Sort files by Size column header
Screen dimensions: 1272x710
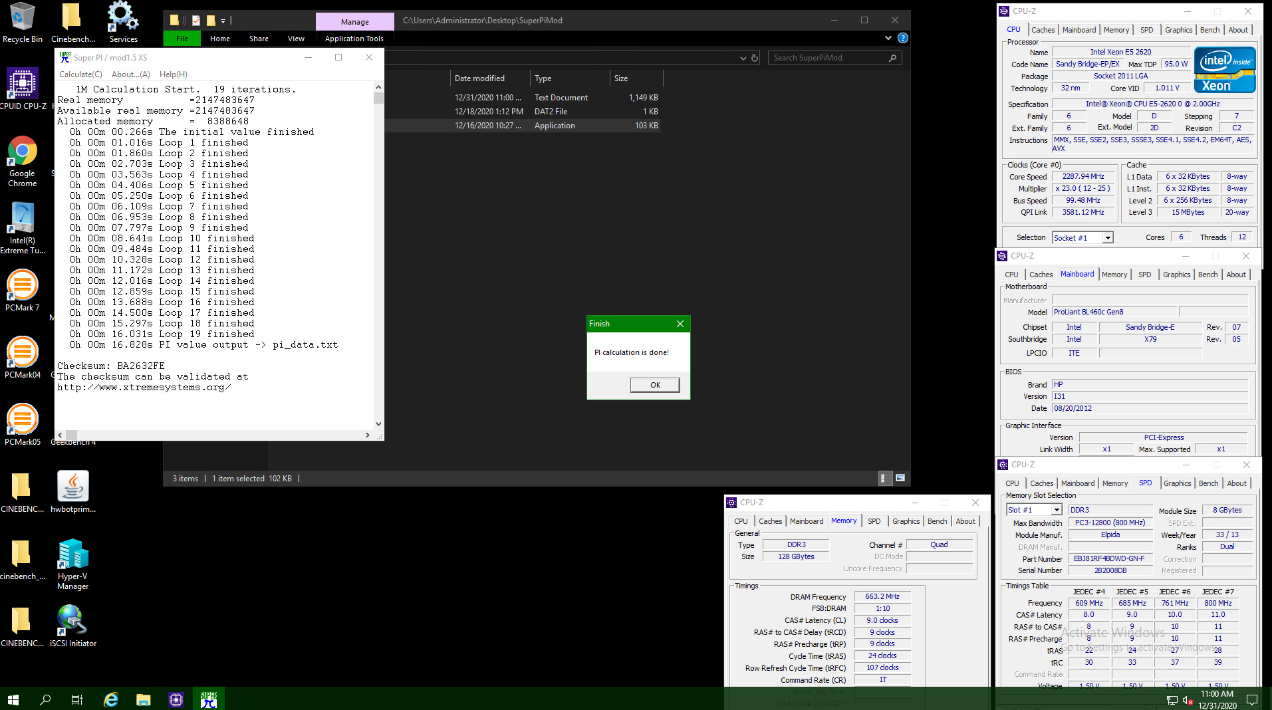pyautogui.click(x=636, y=78)
